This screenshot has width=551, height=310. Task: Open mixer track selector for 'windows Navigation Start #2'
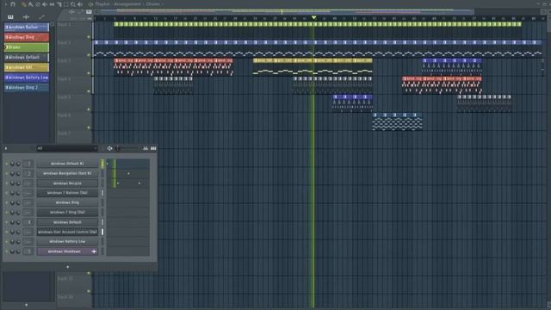click(28, 173)
